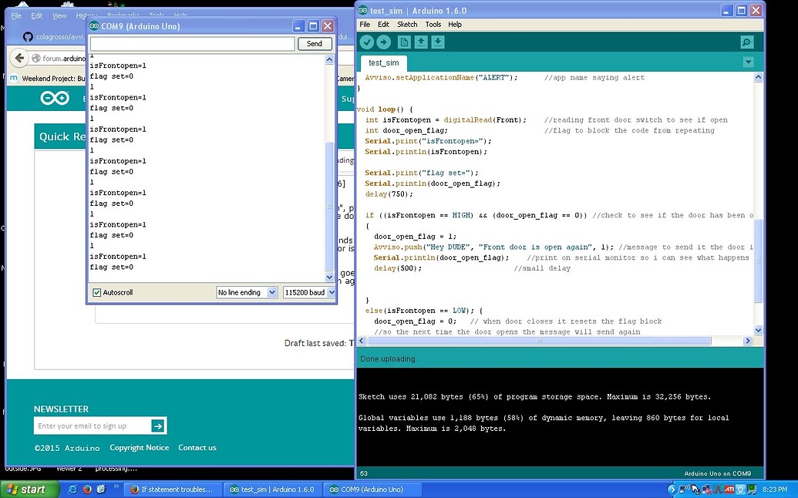Open the Tools menu in the Arduino IDE

(x=433, y=24)
